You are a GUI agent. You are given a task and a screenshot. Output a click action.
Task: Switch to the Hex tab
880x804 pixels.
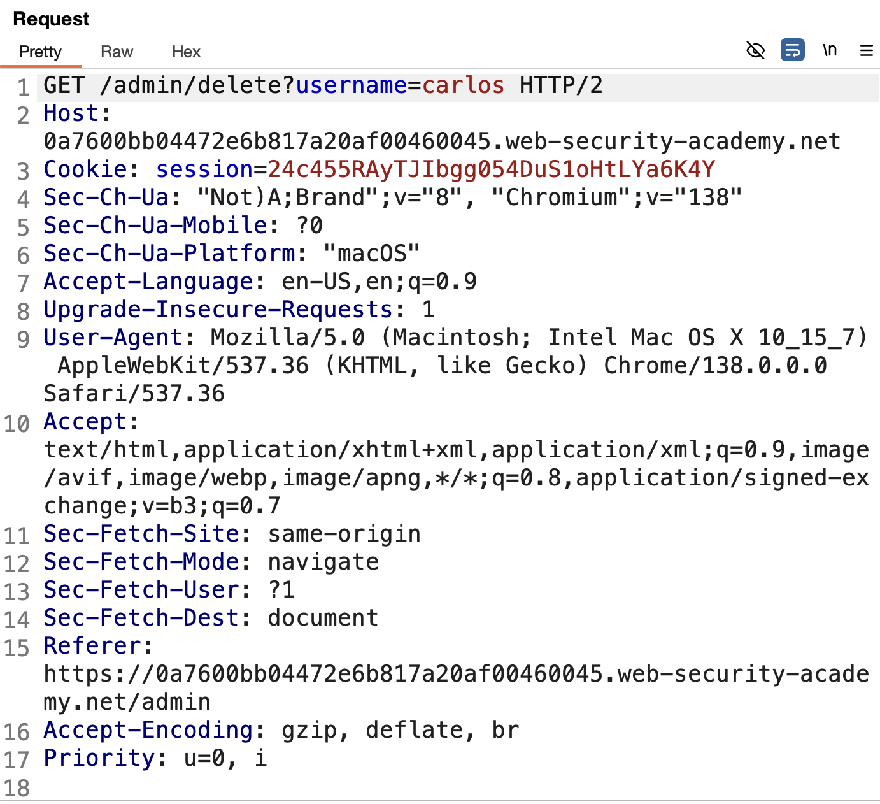(x=186, y=52)
